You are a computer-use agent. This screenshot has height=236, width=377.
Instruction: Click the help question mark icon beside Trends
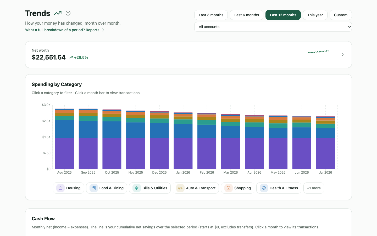coord(68,13)
